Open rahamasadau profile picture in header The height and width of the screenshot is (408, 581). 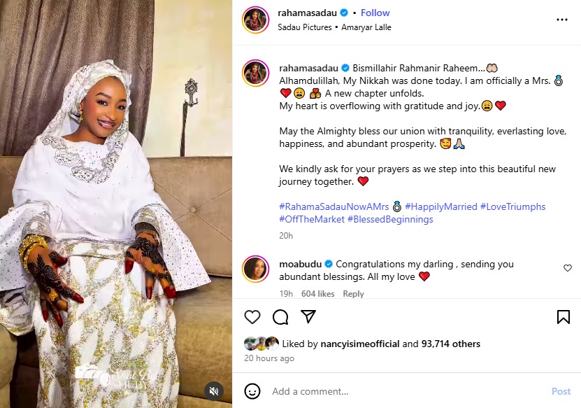(255, 20)
